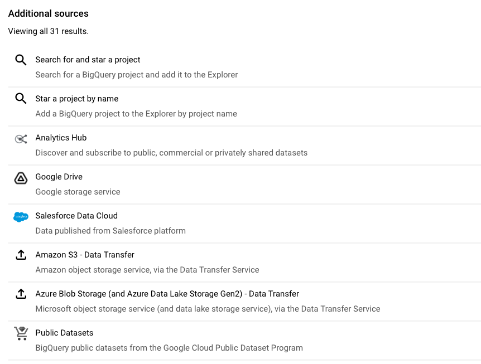Click the Analytics Hub icon
The width and height of the screenshot is (481, 364).
click(x=21, y=139)
